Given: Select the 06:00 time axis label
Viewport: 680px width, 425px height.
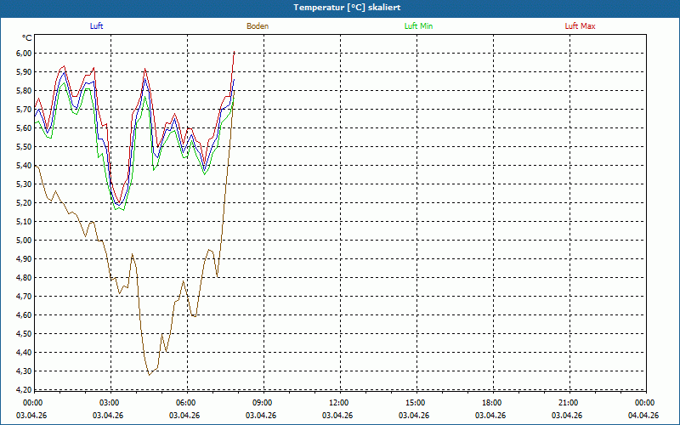Looking at the screenshot, I should (x=186, y=403).
